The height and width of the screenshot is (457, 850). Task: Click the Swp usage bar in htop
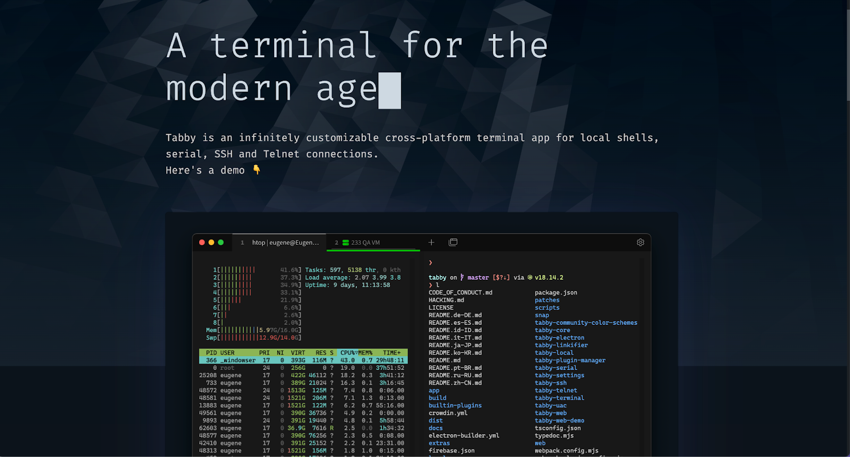pos(253,338)
